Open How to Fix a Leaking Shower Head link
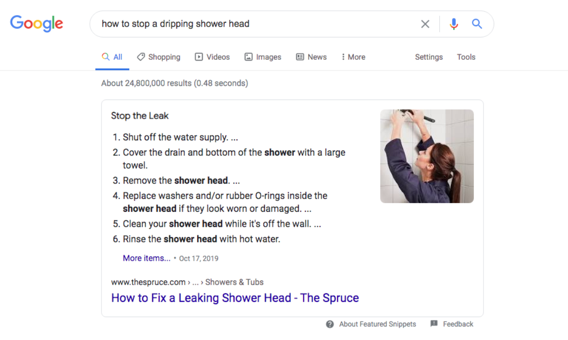This screenshot has height=340, width=568. click(x=235, y=298)
